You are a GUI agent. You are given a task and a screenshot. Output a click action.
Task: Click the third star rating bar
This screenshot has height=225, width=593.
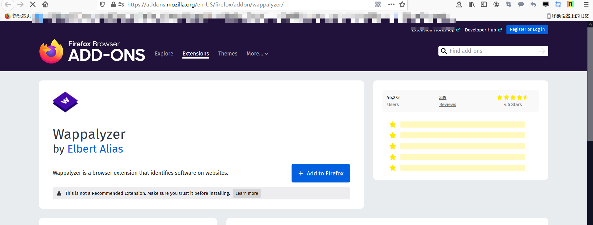(463, 146)
